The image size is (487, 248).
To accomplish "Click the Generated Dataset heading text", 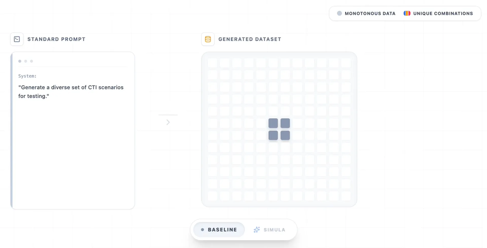I will click(250, 39).
